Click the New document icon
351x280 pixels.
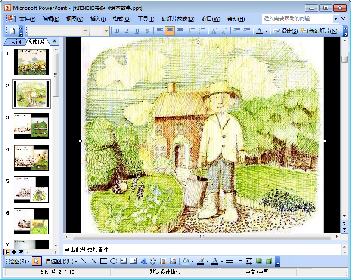pos(12,31)
